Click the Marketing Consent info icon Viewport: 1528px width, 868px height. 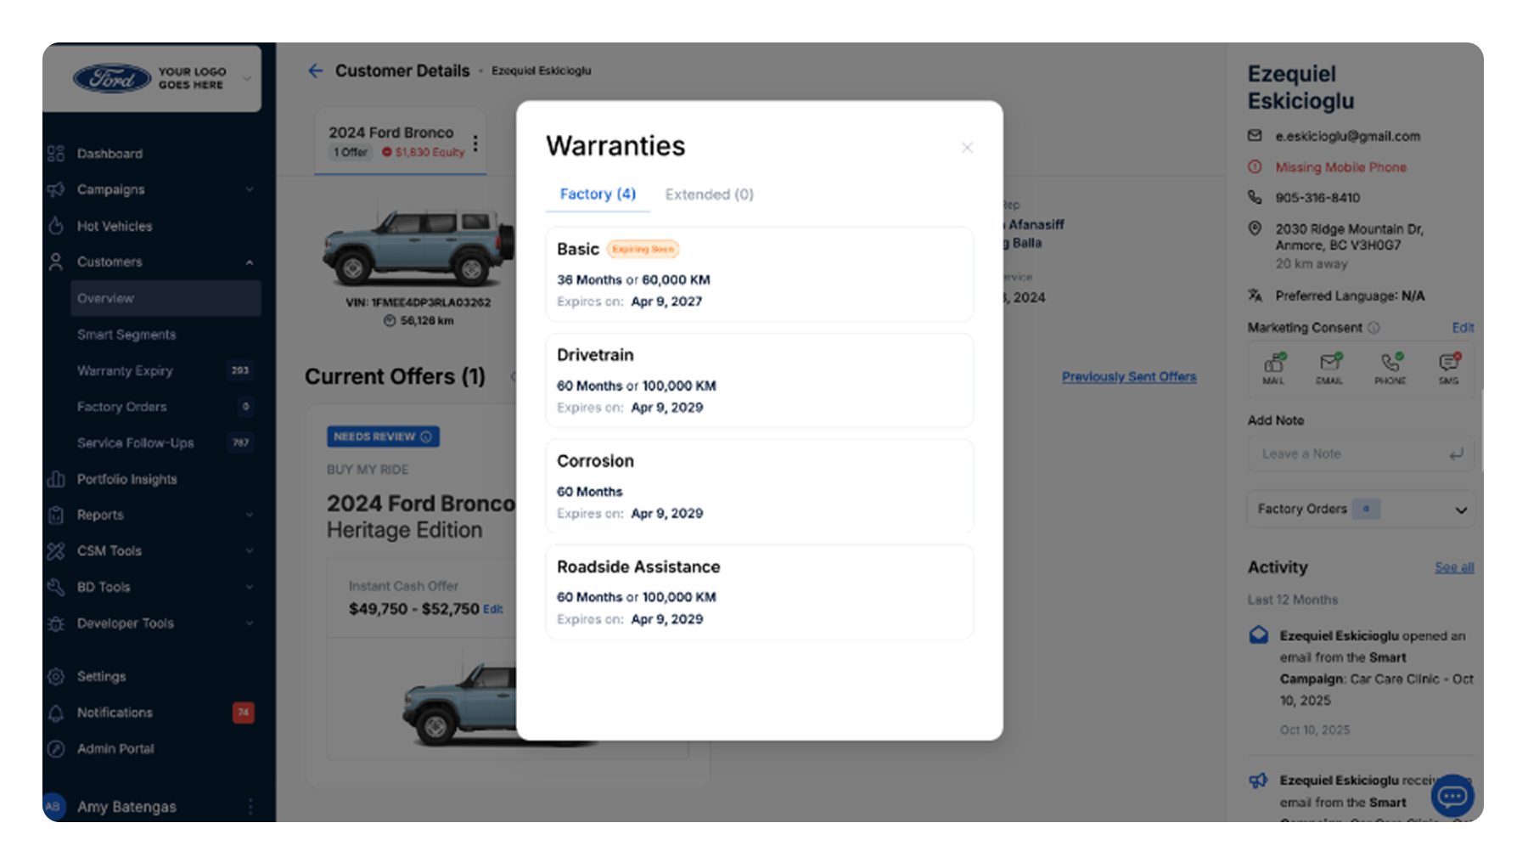[1374, 328]
